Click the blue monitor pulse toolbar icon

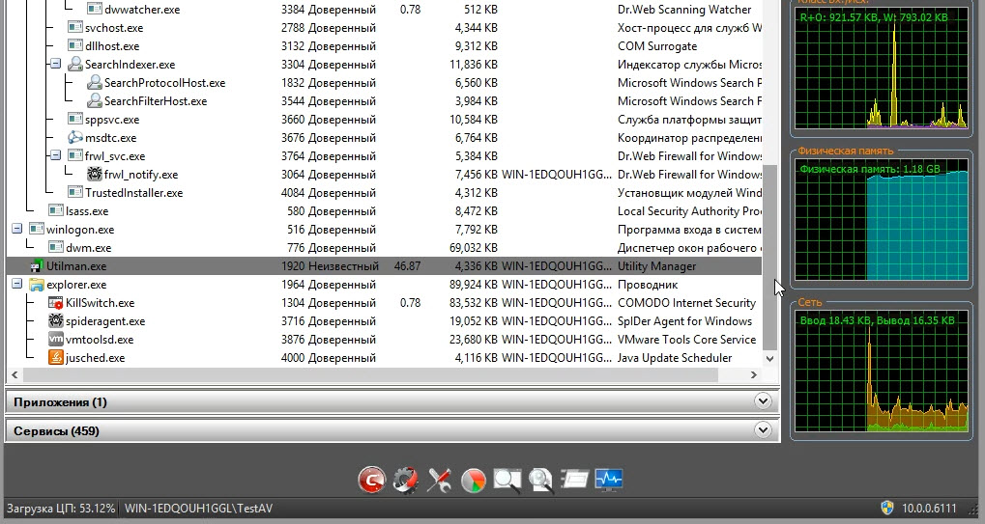[x=609, y=480]
